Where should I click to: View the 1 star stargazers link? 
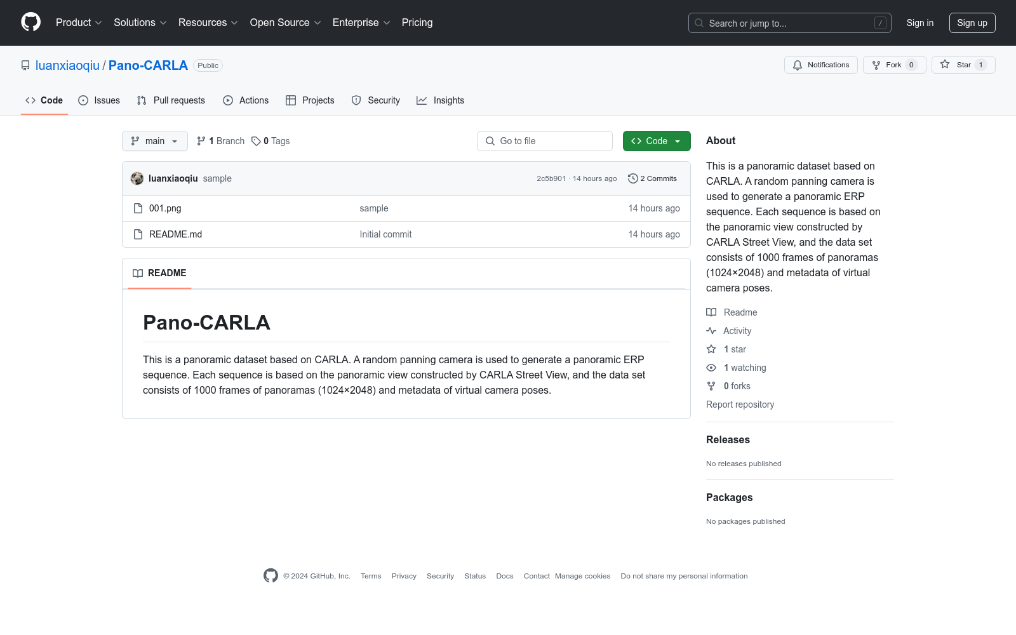(726, 349)
